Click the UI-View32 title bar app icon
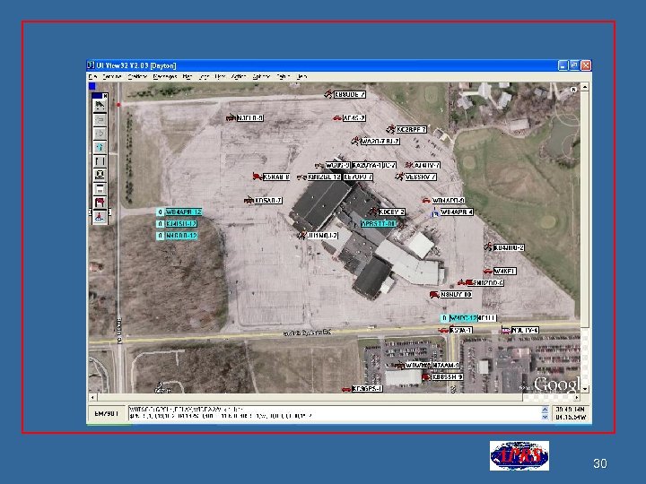Screen dimensions: 646x484 (x=91, y=65)
